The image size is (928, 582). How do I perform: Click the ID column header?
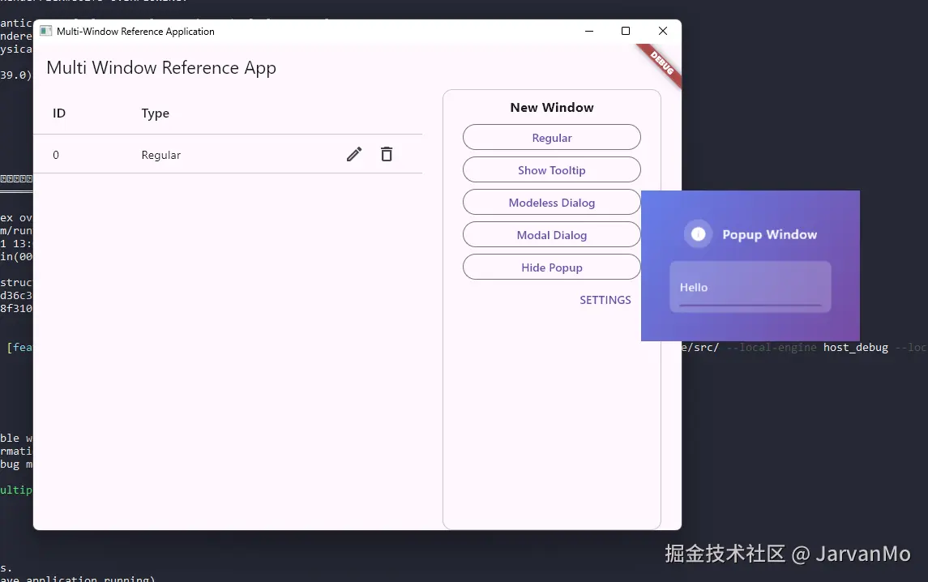point(59,113)
